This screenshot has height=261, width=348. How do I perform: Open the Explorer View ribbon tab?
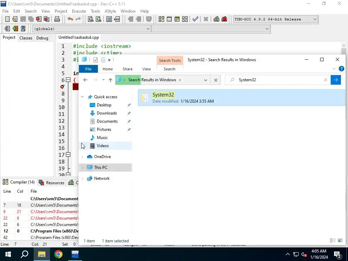click(146, 69)
